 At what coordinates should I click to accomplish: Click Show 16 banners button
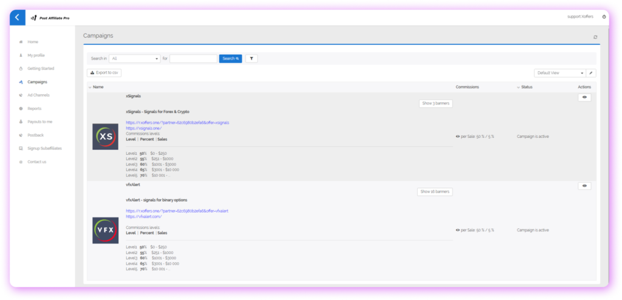click(435, 192)
